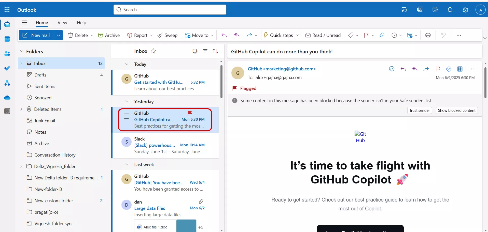The width and height of the screenshot is (488, 232).
Task: Open the OneNote feed icon
Action: [x=420, y=10]
